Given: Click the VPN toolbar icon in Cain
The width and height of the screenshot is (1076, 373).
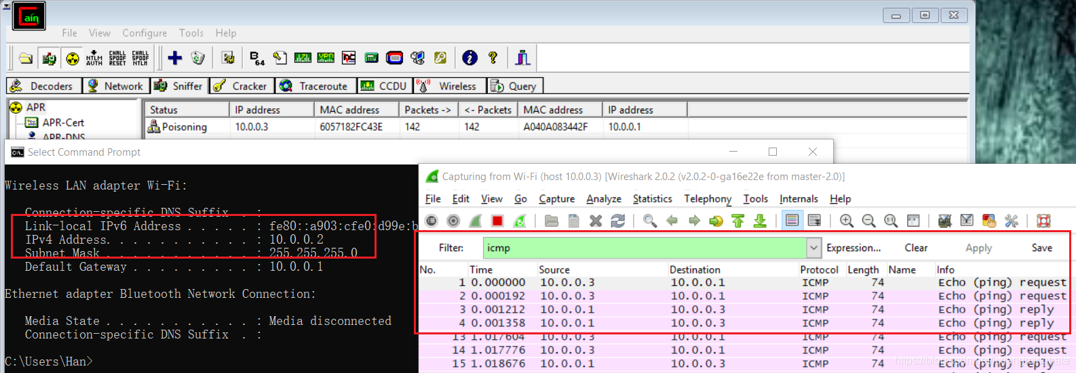Looking at the screenshot, I should [326, 58].
